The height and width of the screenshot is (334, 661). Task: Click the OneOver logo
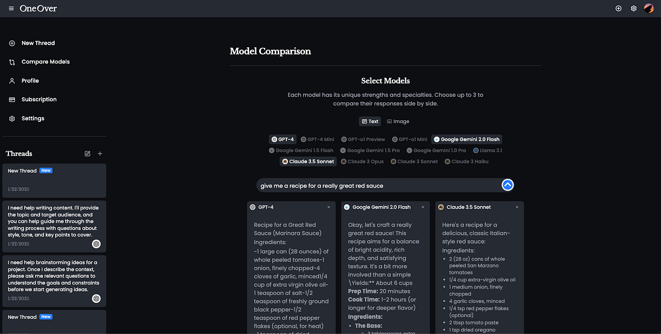click(38, 8)
